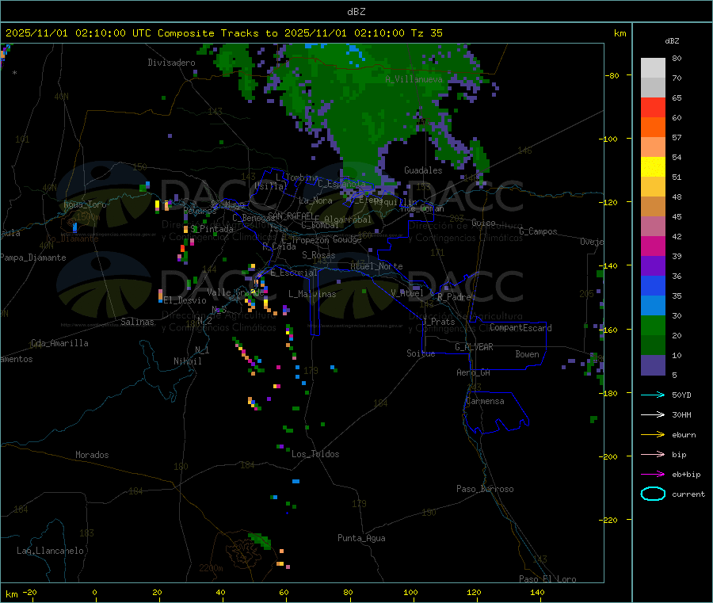Click the E_Escorial map label
Image resolution: width=713 pixels, height=603 pixels.
click(294, 273)
